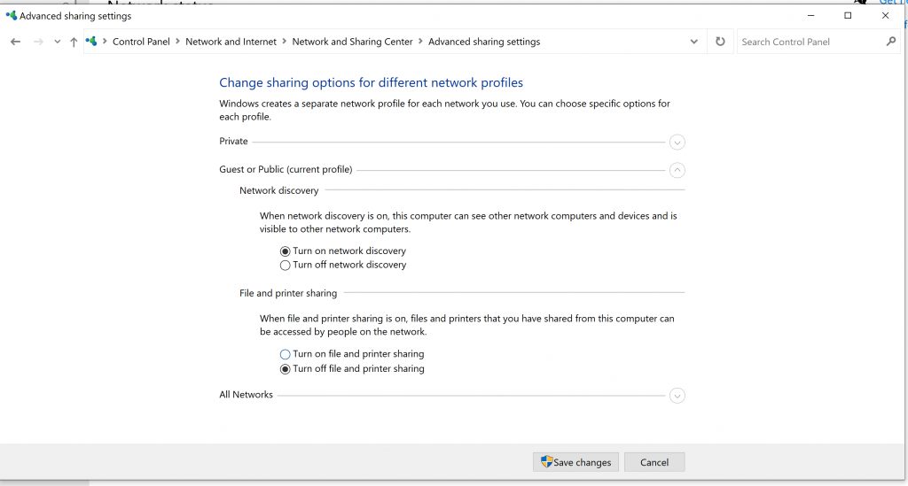Open address bar history dropdown

(693, 42)
